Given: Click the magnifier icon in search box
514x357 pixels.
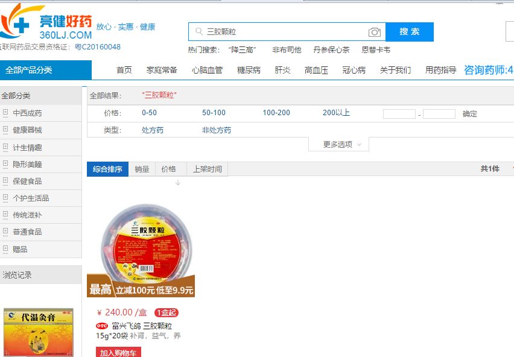Looking at the screenshot, I should [199, 31].
